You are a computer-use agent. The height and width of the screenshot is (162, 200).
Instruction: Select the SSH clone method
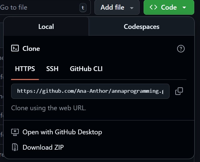point(52,69)
